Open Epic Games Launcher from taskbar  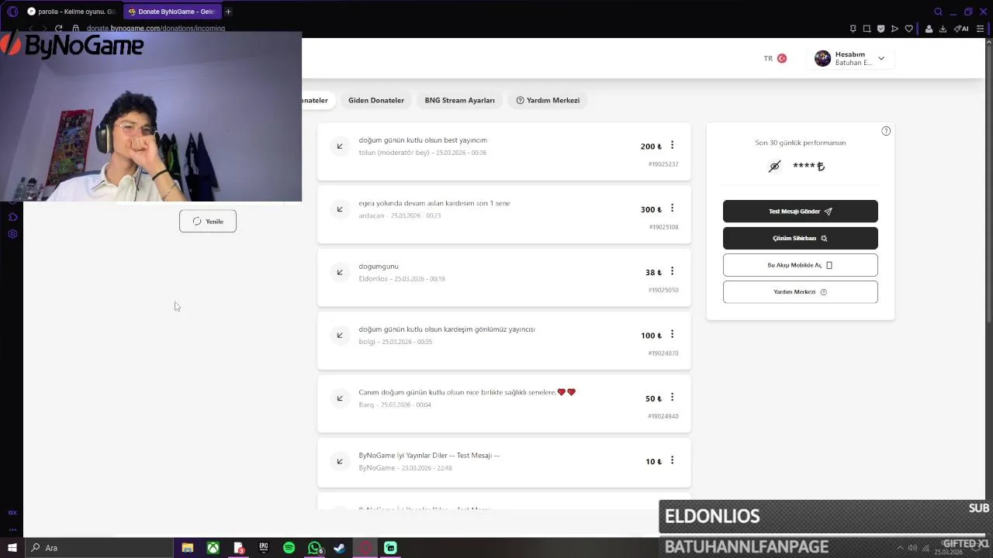pos(264,548)
